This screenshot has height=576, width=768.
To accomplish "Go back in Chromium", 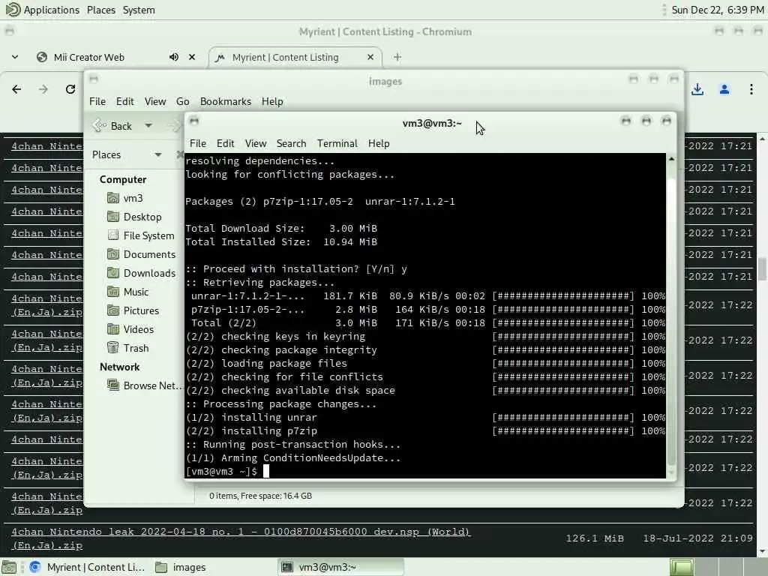I will pos(16,89).
